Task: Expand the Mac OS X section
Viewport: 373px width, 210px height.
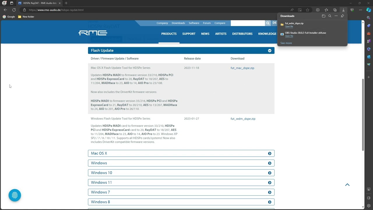Action: pyautogui.click(x=181, y=153)
